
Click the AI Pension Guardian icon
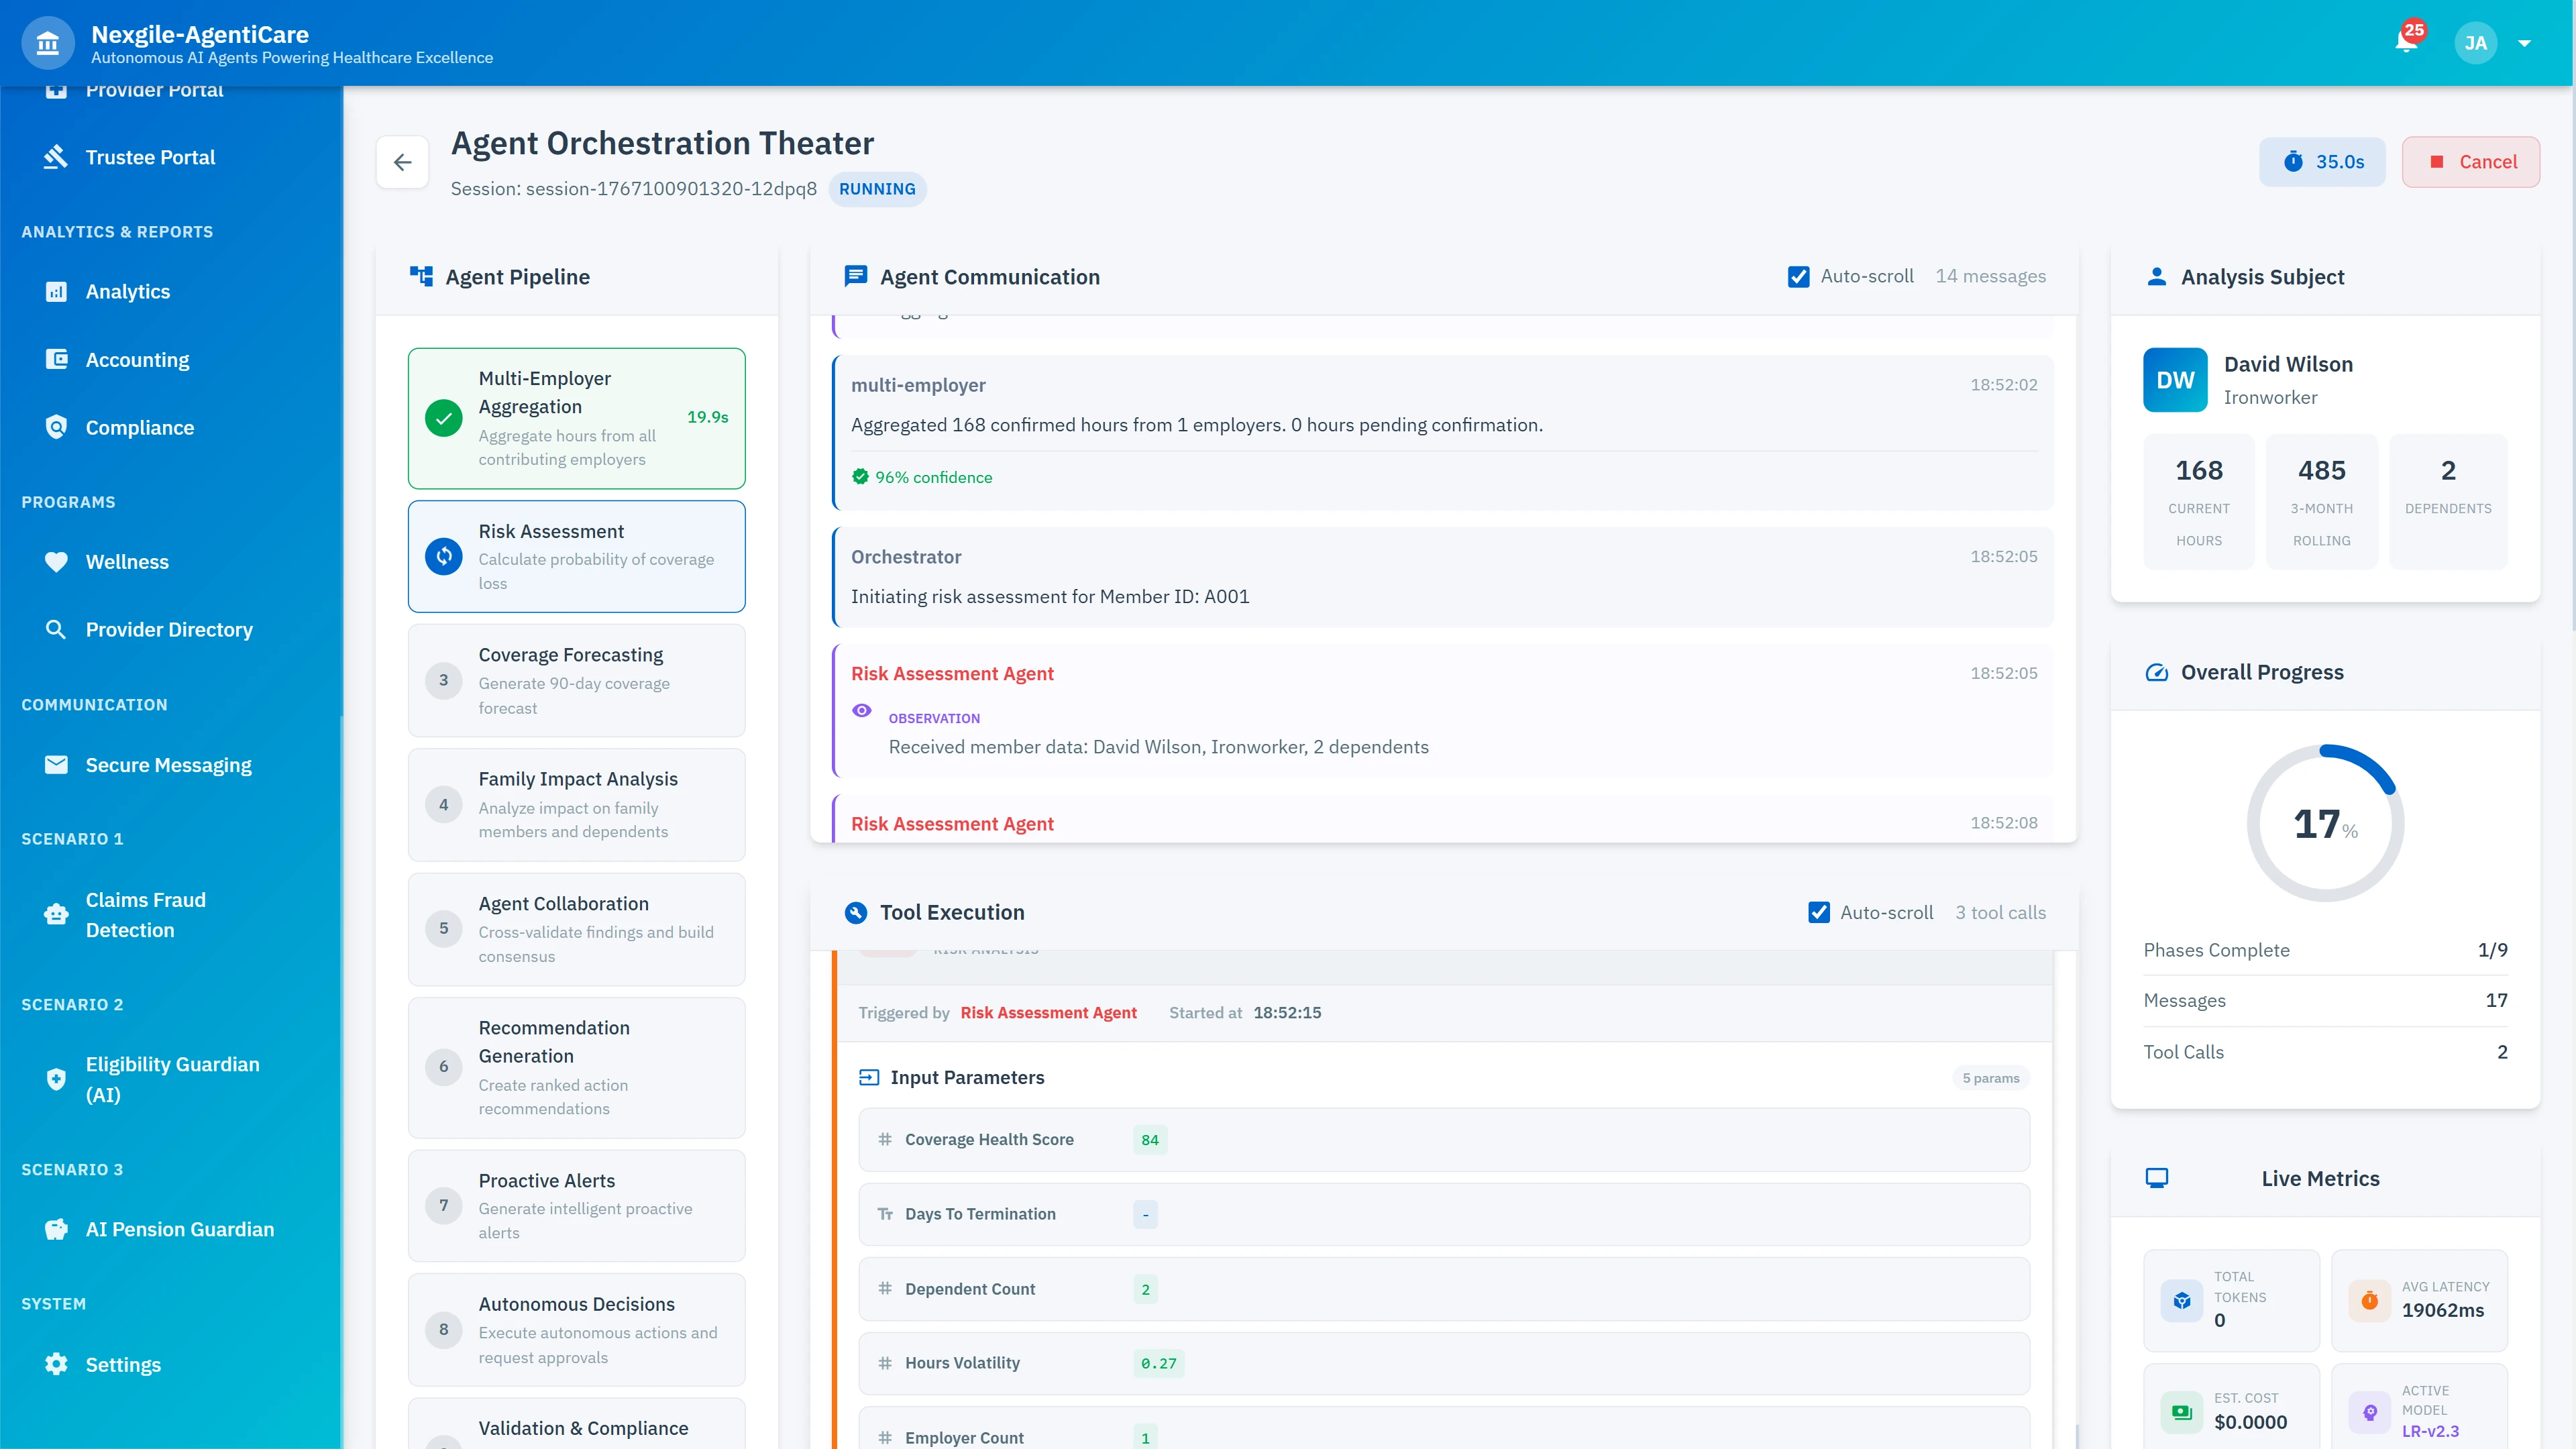(57, 1229)
